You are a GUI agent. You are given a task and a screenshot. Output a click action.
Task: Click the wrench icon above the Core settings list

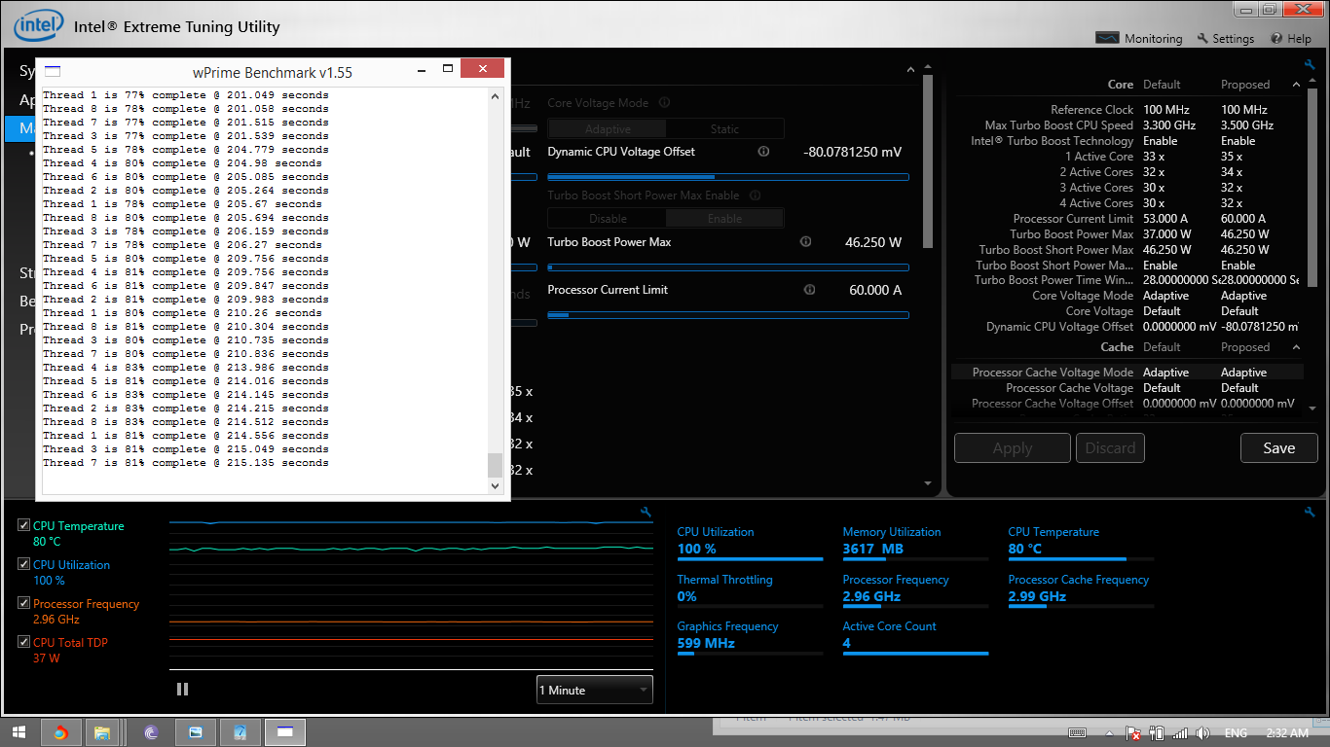pos(1311,65)
